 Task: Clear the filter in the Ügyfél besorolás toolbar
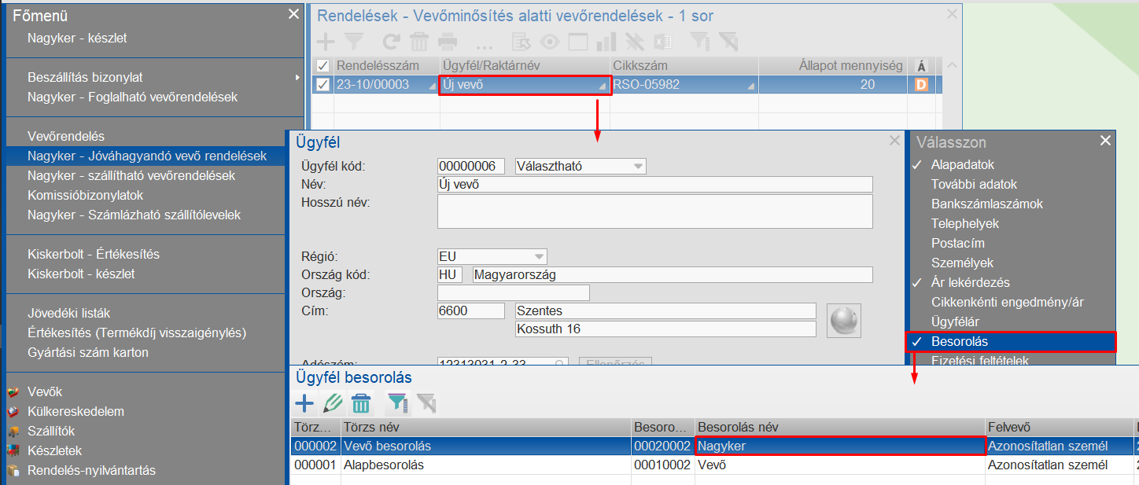(426, 404)
